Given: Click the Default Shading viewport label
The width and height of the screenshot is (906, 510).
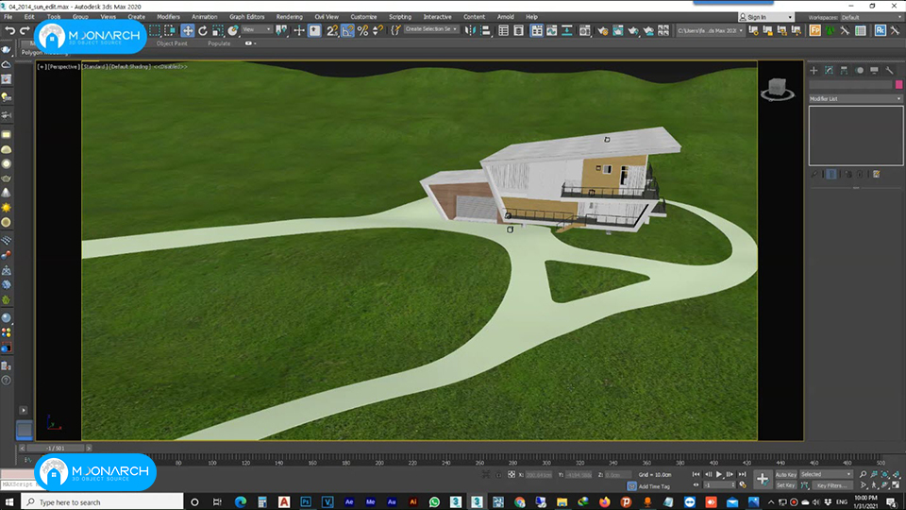Looking at the screenshot, I should click(x=129, y=67).
